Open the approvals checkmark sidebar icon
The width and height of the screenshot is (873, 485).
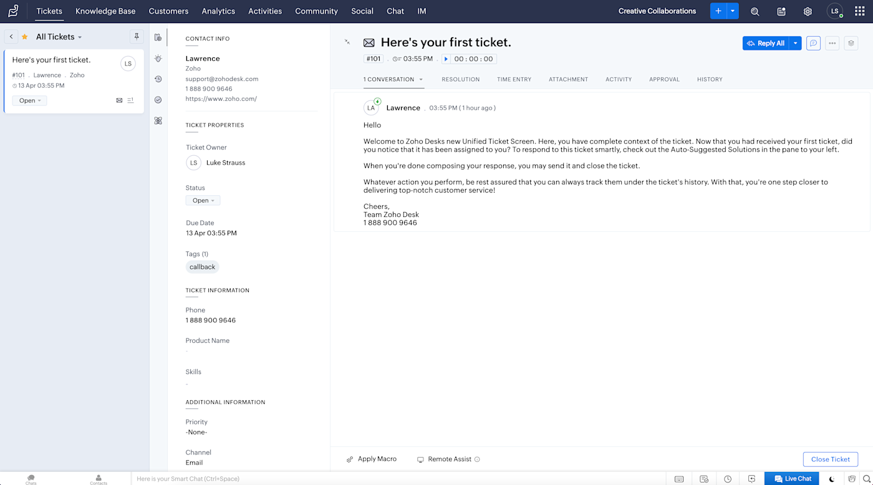(158, 100)
